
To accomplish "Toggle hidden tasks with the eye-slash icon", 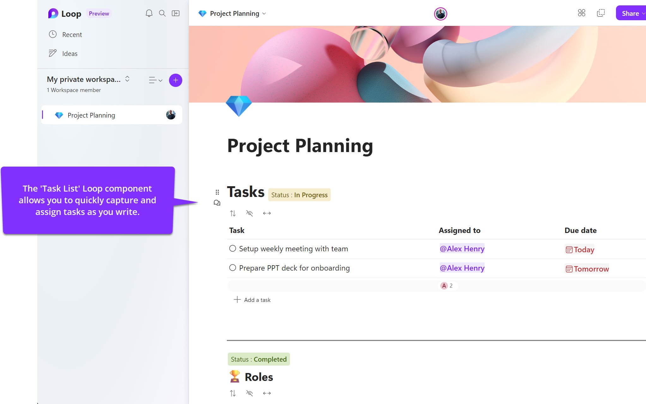I will tap(250, 213).
